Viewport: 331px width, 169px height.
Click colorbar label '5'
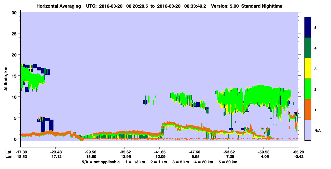click(315, 27)
